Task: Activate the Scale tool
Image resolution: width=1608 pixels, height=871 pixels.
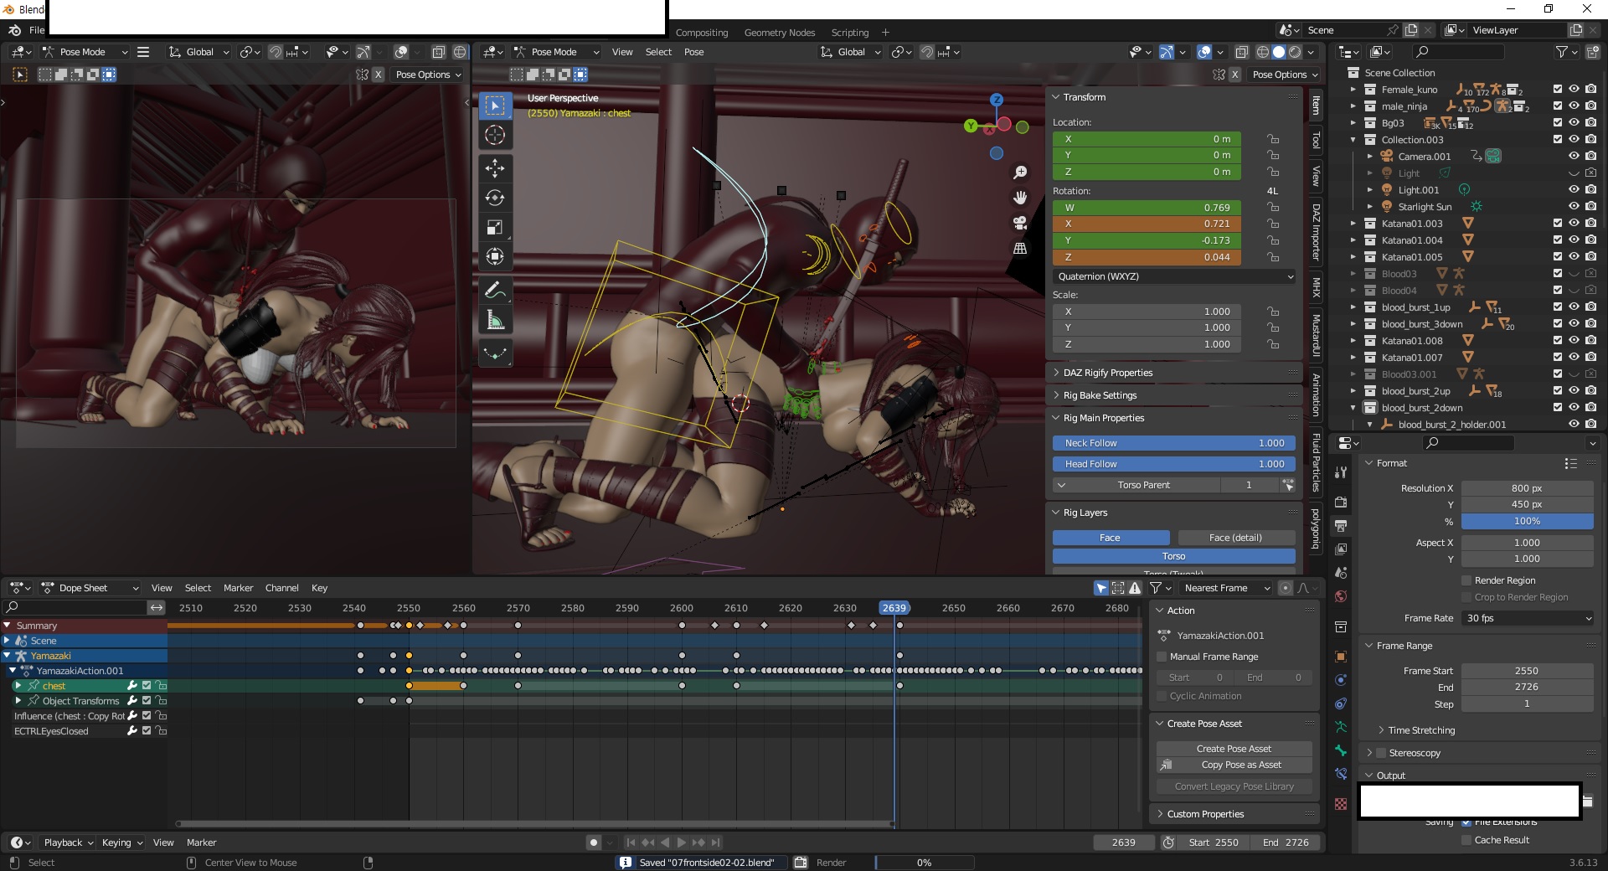Action: [x=495, y=227]
